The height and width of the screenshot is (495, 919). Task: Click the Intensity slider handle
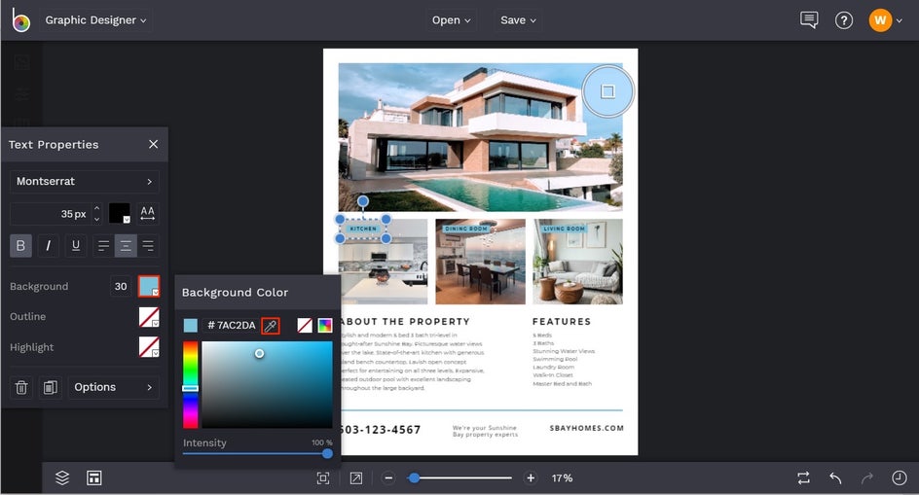[328, 453]
